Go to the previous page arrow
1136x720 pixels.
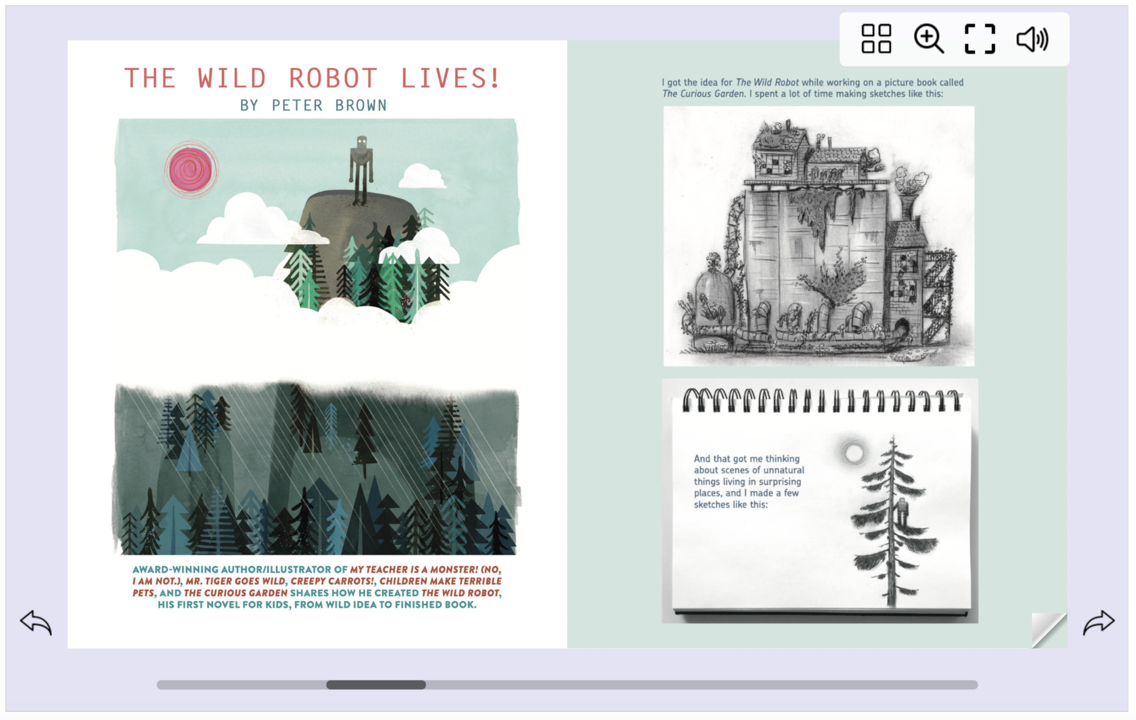click(36, 622)
